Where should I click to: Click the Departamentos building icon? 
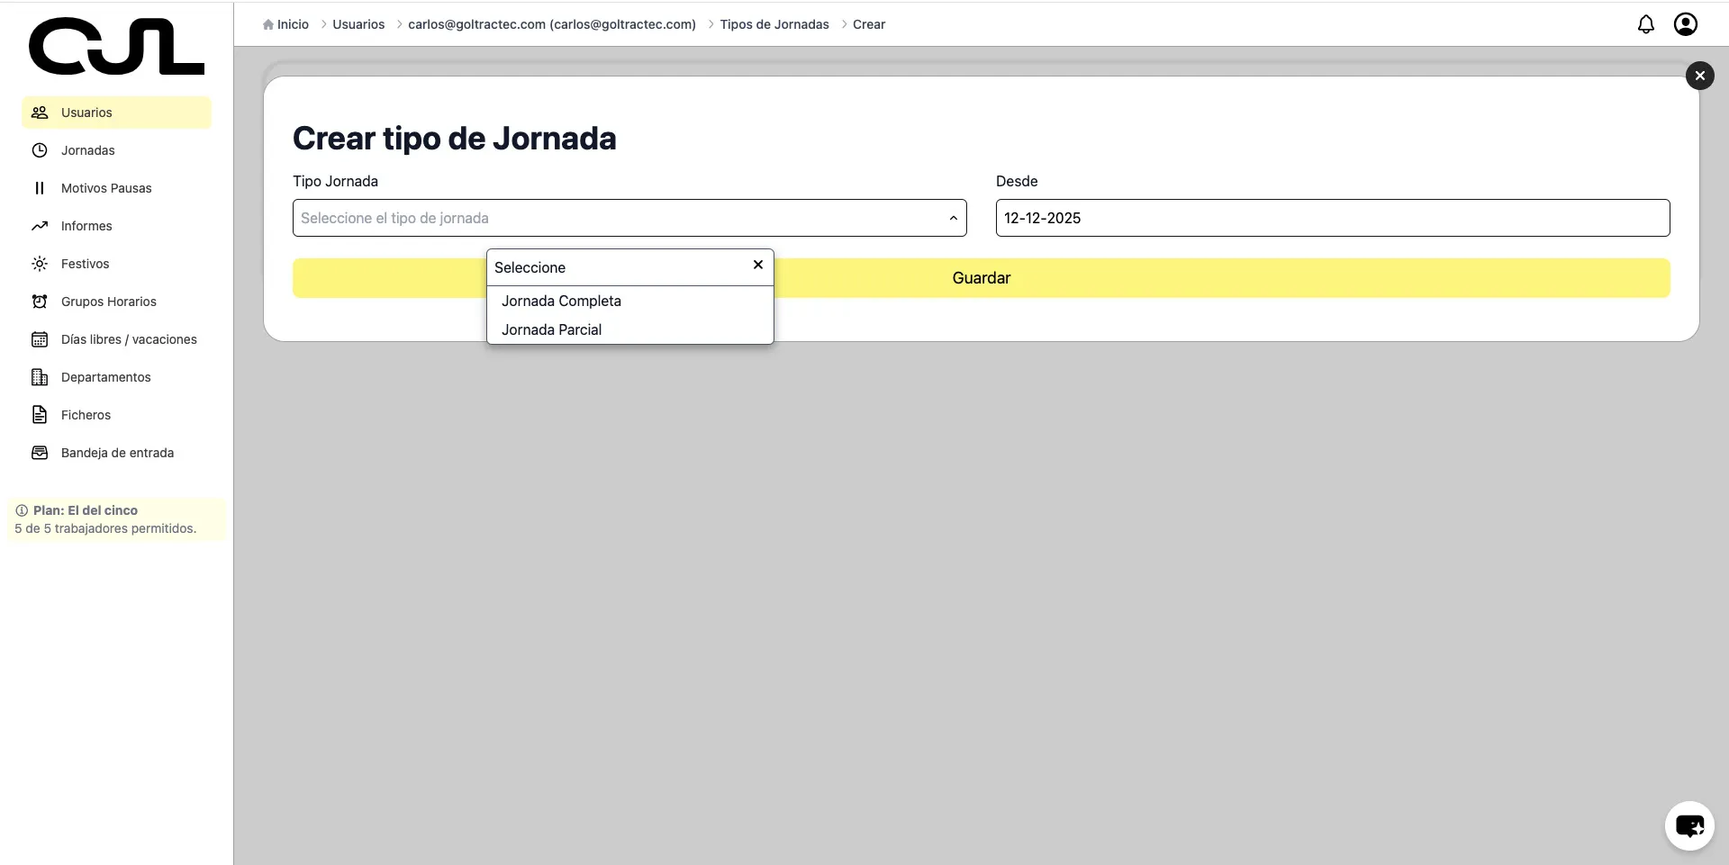[x=40, y=377]
